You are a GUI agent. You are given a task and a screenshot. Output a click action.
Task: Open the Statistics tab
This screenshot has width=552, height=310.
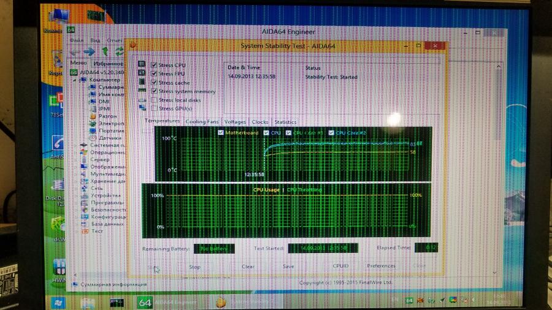click(x=285, y=122)
